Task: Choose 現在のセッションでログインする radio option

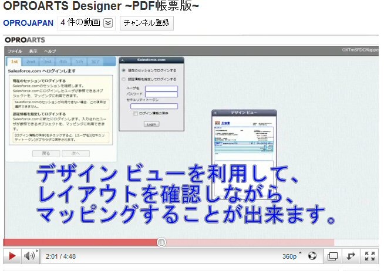Action: click(124, 70)
